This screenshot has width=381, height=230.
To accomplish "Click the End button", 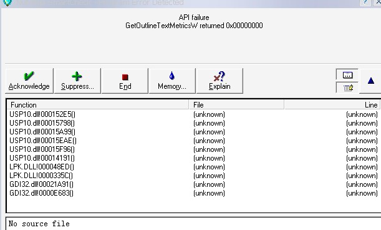I will [x=125, y=81].
